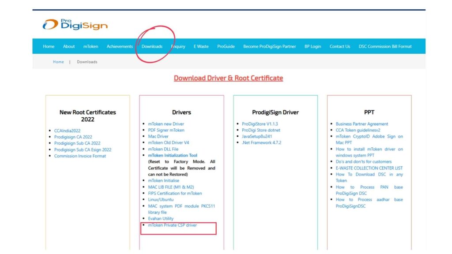452x254 pixels.
Task: Click the ProdigiSign Driver heading
Action: (275, 112)
